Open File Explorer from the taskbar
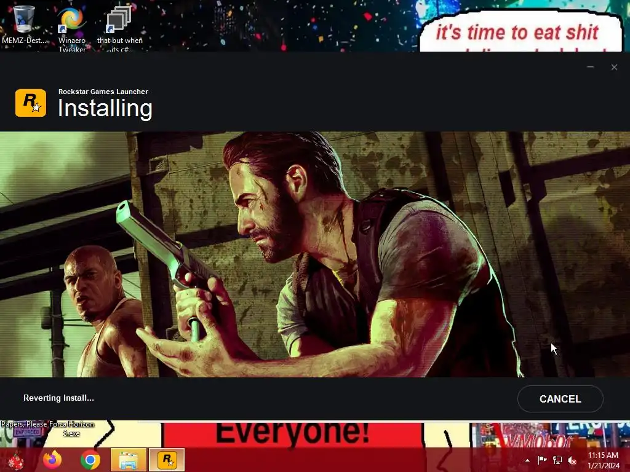This screenshot has width=630, height=472. coord(128,460)
